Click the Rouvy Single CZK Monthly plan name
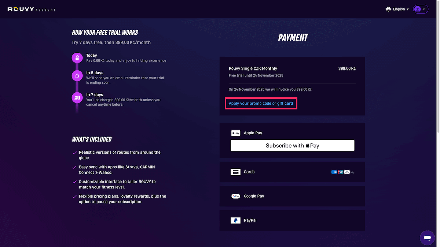Viewport: 440px width, 247px height. pyautogui.click(x=253, y=68)
